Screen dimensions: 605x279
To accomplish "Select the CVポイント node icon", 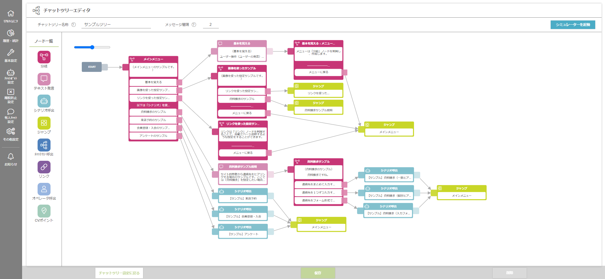I will pyautogui.click(x=44, y=211).
